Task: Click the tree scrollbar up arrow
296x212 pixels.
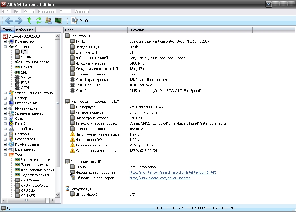Action: tap(58, 36)
